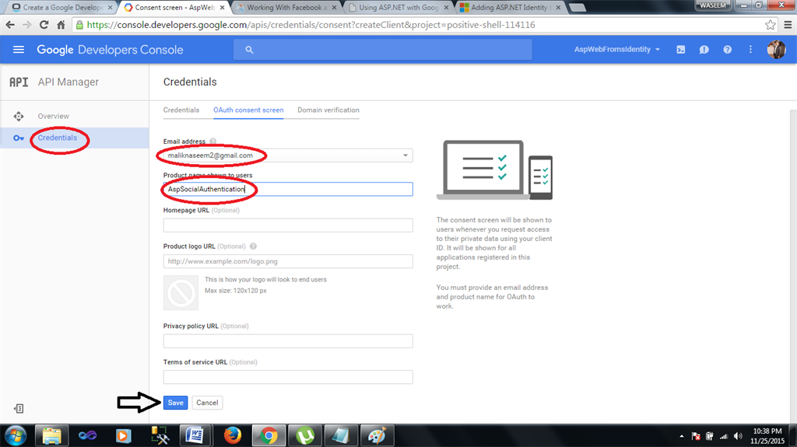This screenshot has height=447, width=797.
Task: Click the network signal tray icon
Action: click(724, 436)
